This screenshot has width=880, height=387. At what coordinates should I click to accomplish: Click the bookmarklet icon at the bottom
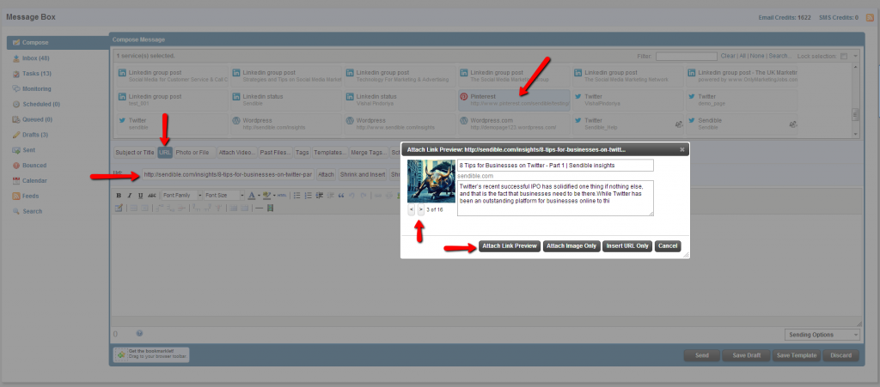tap(120, 354)
